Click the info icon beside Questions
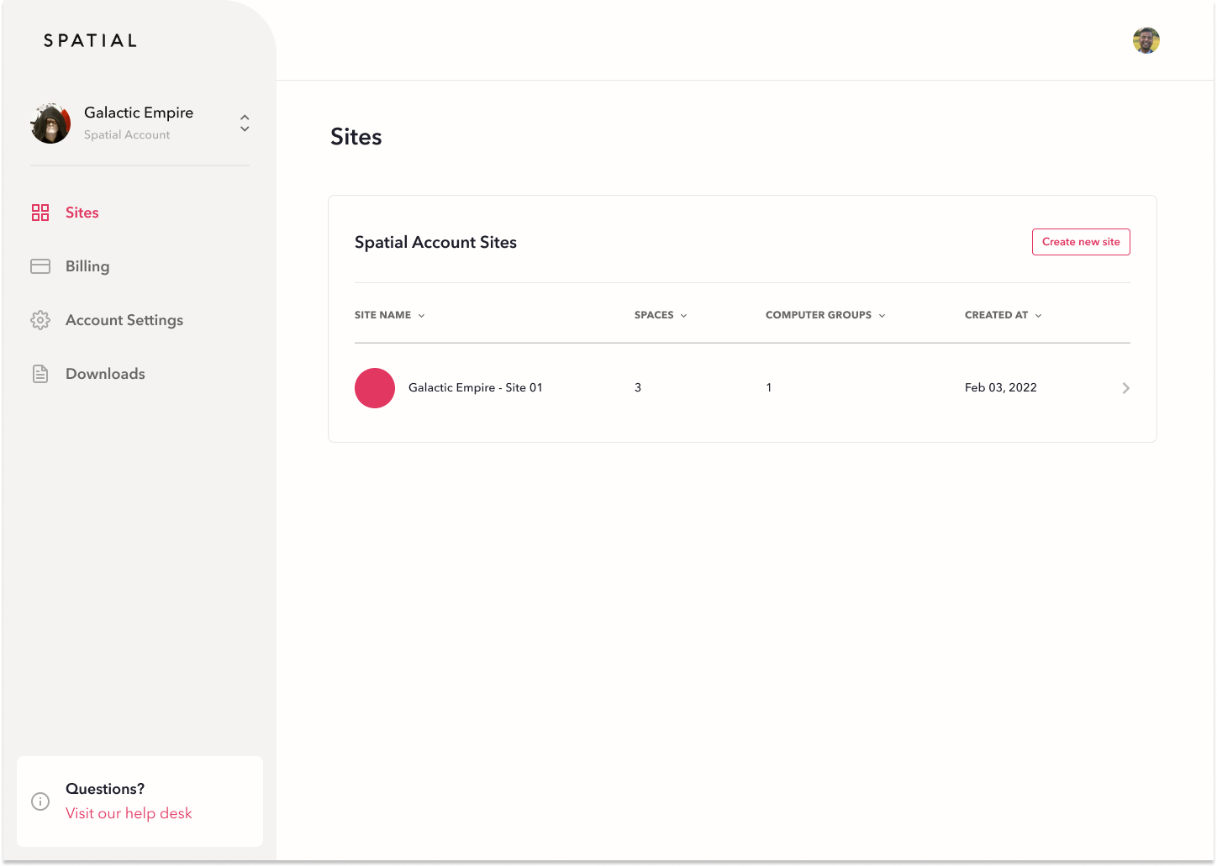Viewport: 1217px width, 867px height. point(40,801)
